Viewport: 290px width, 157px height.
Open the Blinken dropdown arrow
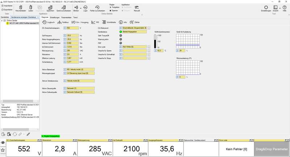tap(80, 8)
